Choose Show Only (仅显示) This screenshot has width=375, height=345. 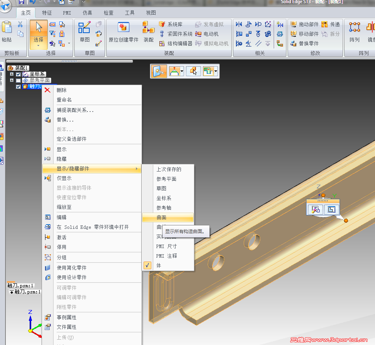92,178
